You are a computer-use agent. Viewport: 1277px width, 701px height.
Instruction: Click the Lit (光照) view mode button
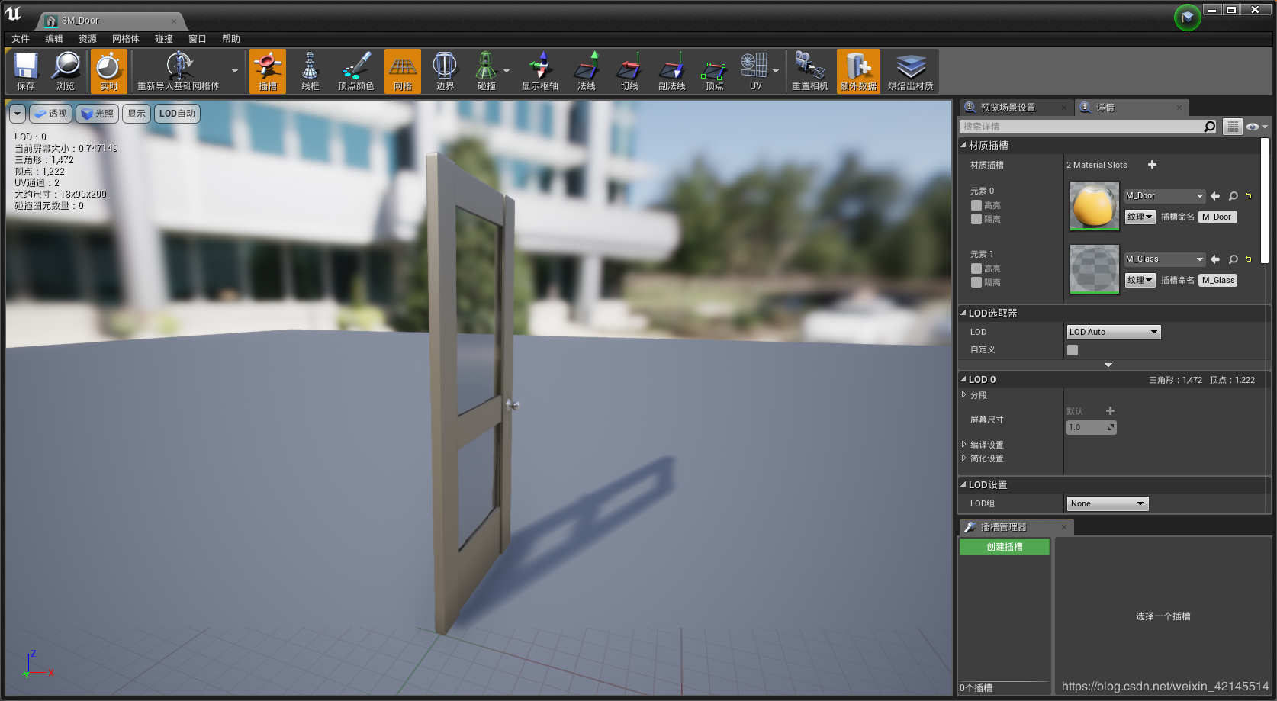[x=97, y=114]
